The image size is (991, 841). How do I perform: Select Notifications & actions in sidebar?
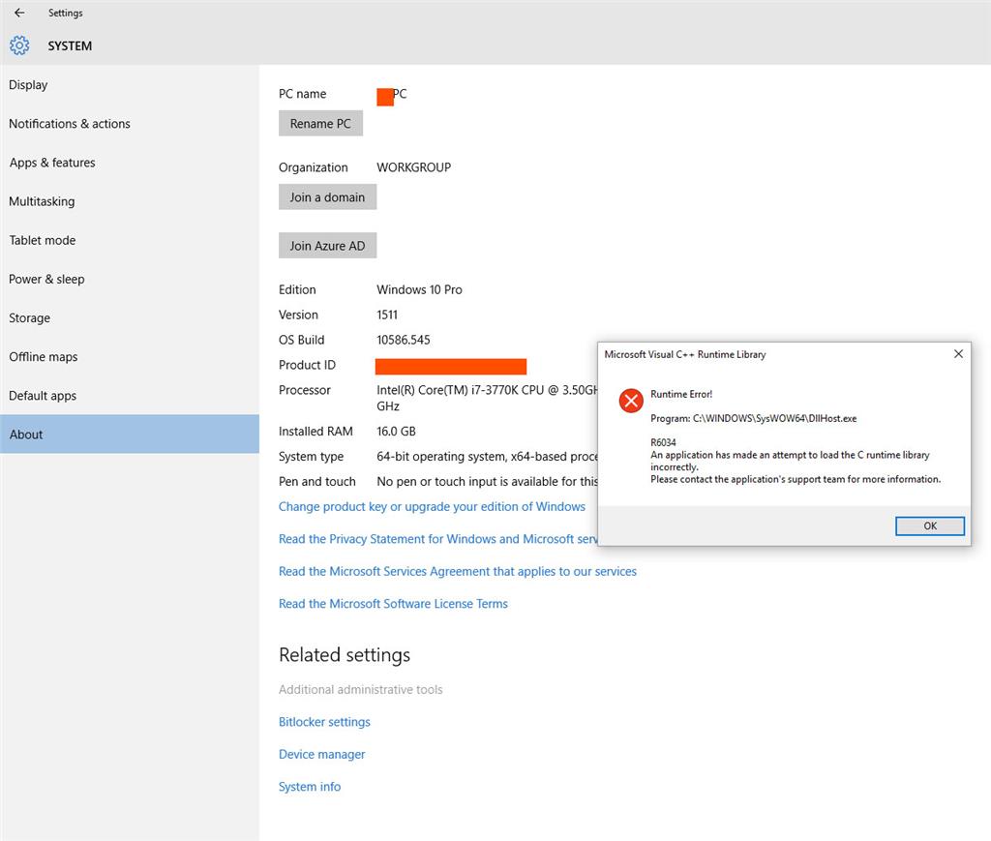[130, 124]
